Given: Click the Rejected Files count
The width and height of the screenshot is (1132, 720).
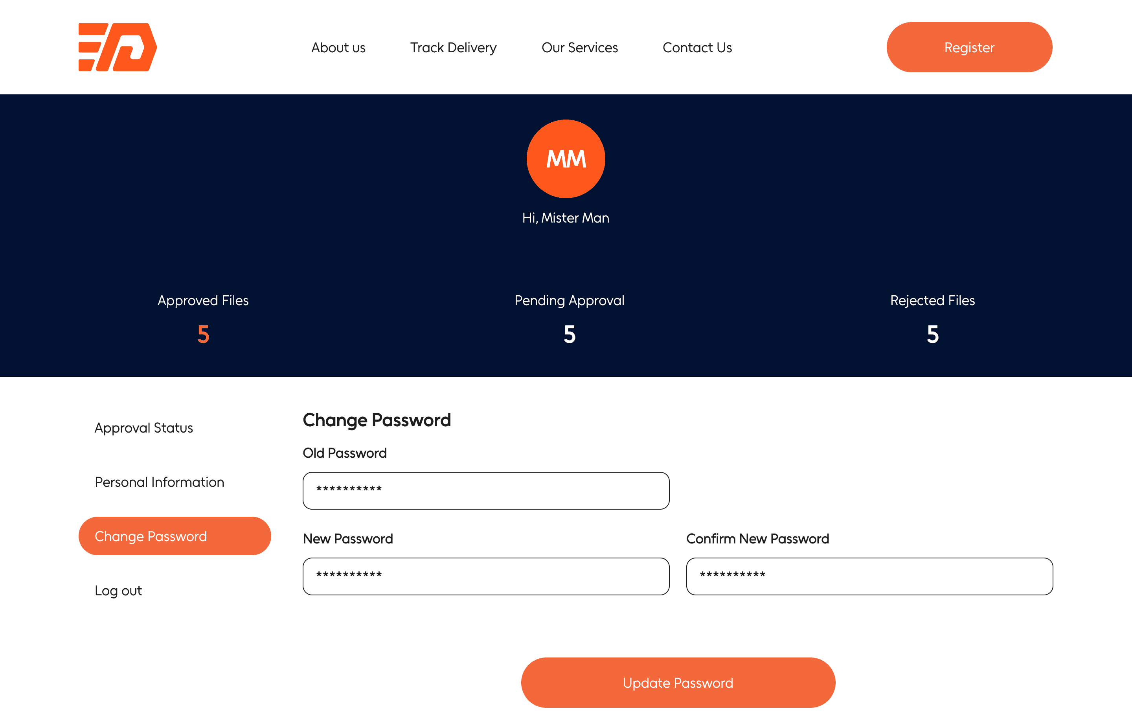Looking at the screenshot, I should tap(932, 334).
